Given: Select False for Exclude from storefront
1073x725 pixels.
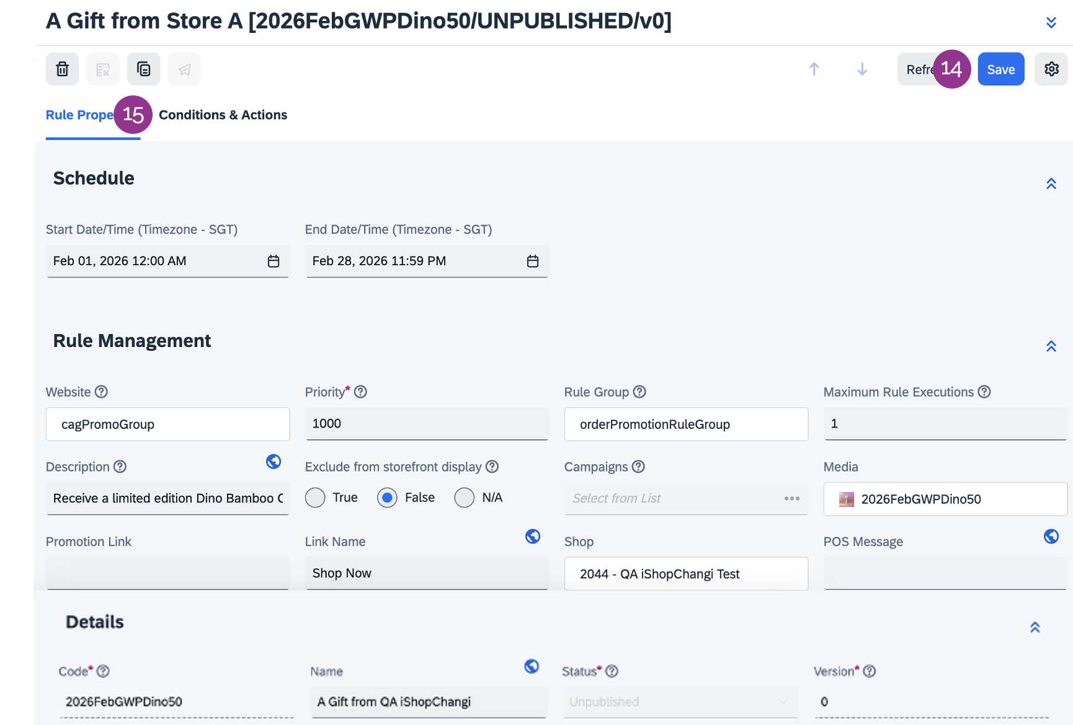Looking at the screenshot, I should pos(387,498).
